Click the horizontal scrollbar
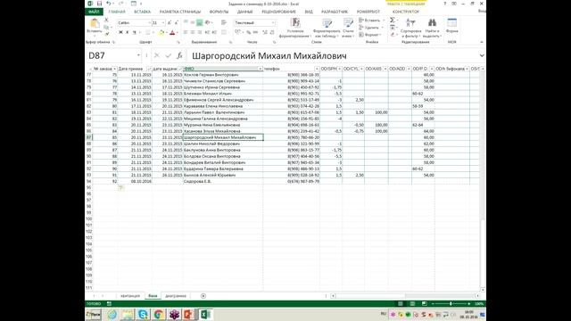Image resolution: width=571 pixels, height=321 pixels. (x=405, y=296)
